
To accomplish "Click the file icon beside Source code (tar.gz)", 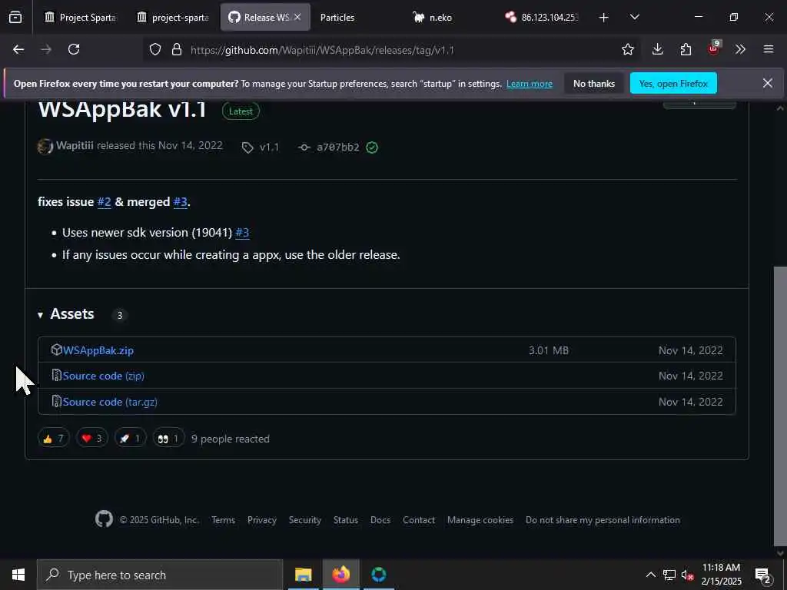I will [x=56, y=401].
